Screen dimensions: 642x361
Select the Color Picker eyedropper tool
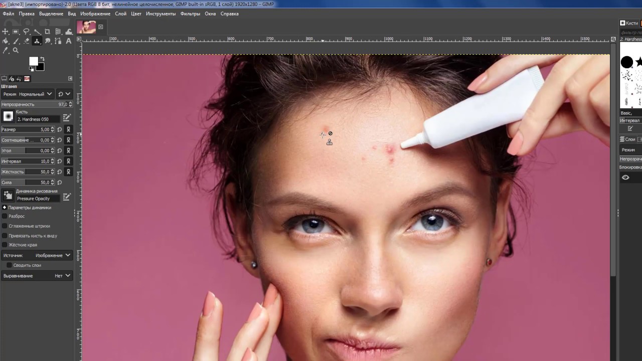point(6,50)
